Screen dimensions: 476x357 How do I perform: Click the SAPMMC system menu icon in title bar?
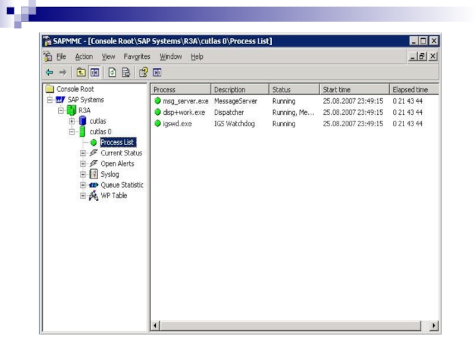pos(47,41)
